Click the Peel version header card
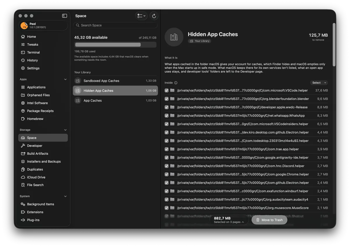 [x=43, y=26]
